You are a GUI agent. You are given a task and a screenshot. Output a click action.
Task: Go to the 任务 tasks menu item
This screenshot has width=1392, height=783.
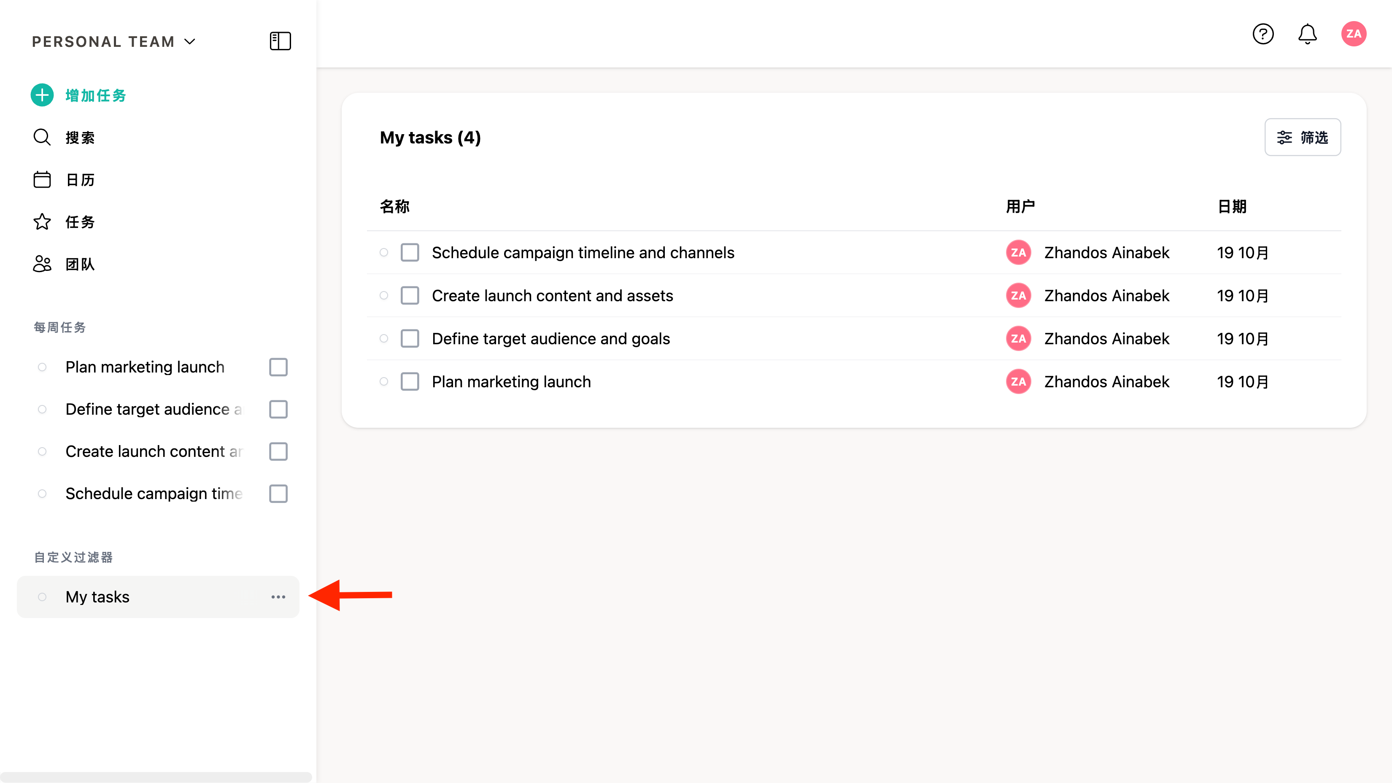point(80,221)
